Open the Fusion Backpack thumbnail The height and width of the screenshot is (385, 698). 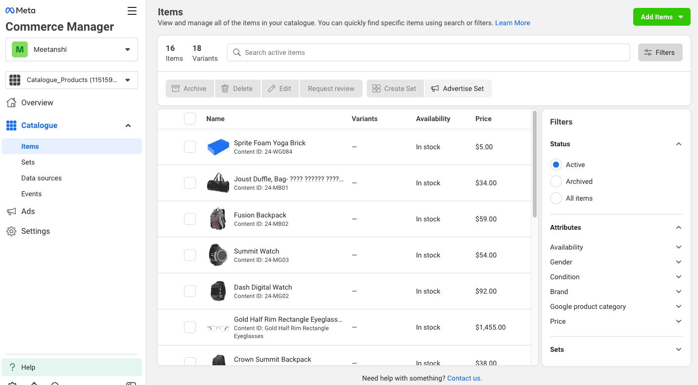tap(218, 219)
